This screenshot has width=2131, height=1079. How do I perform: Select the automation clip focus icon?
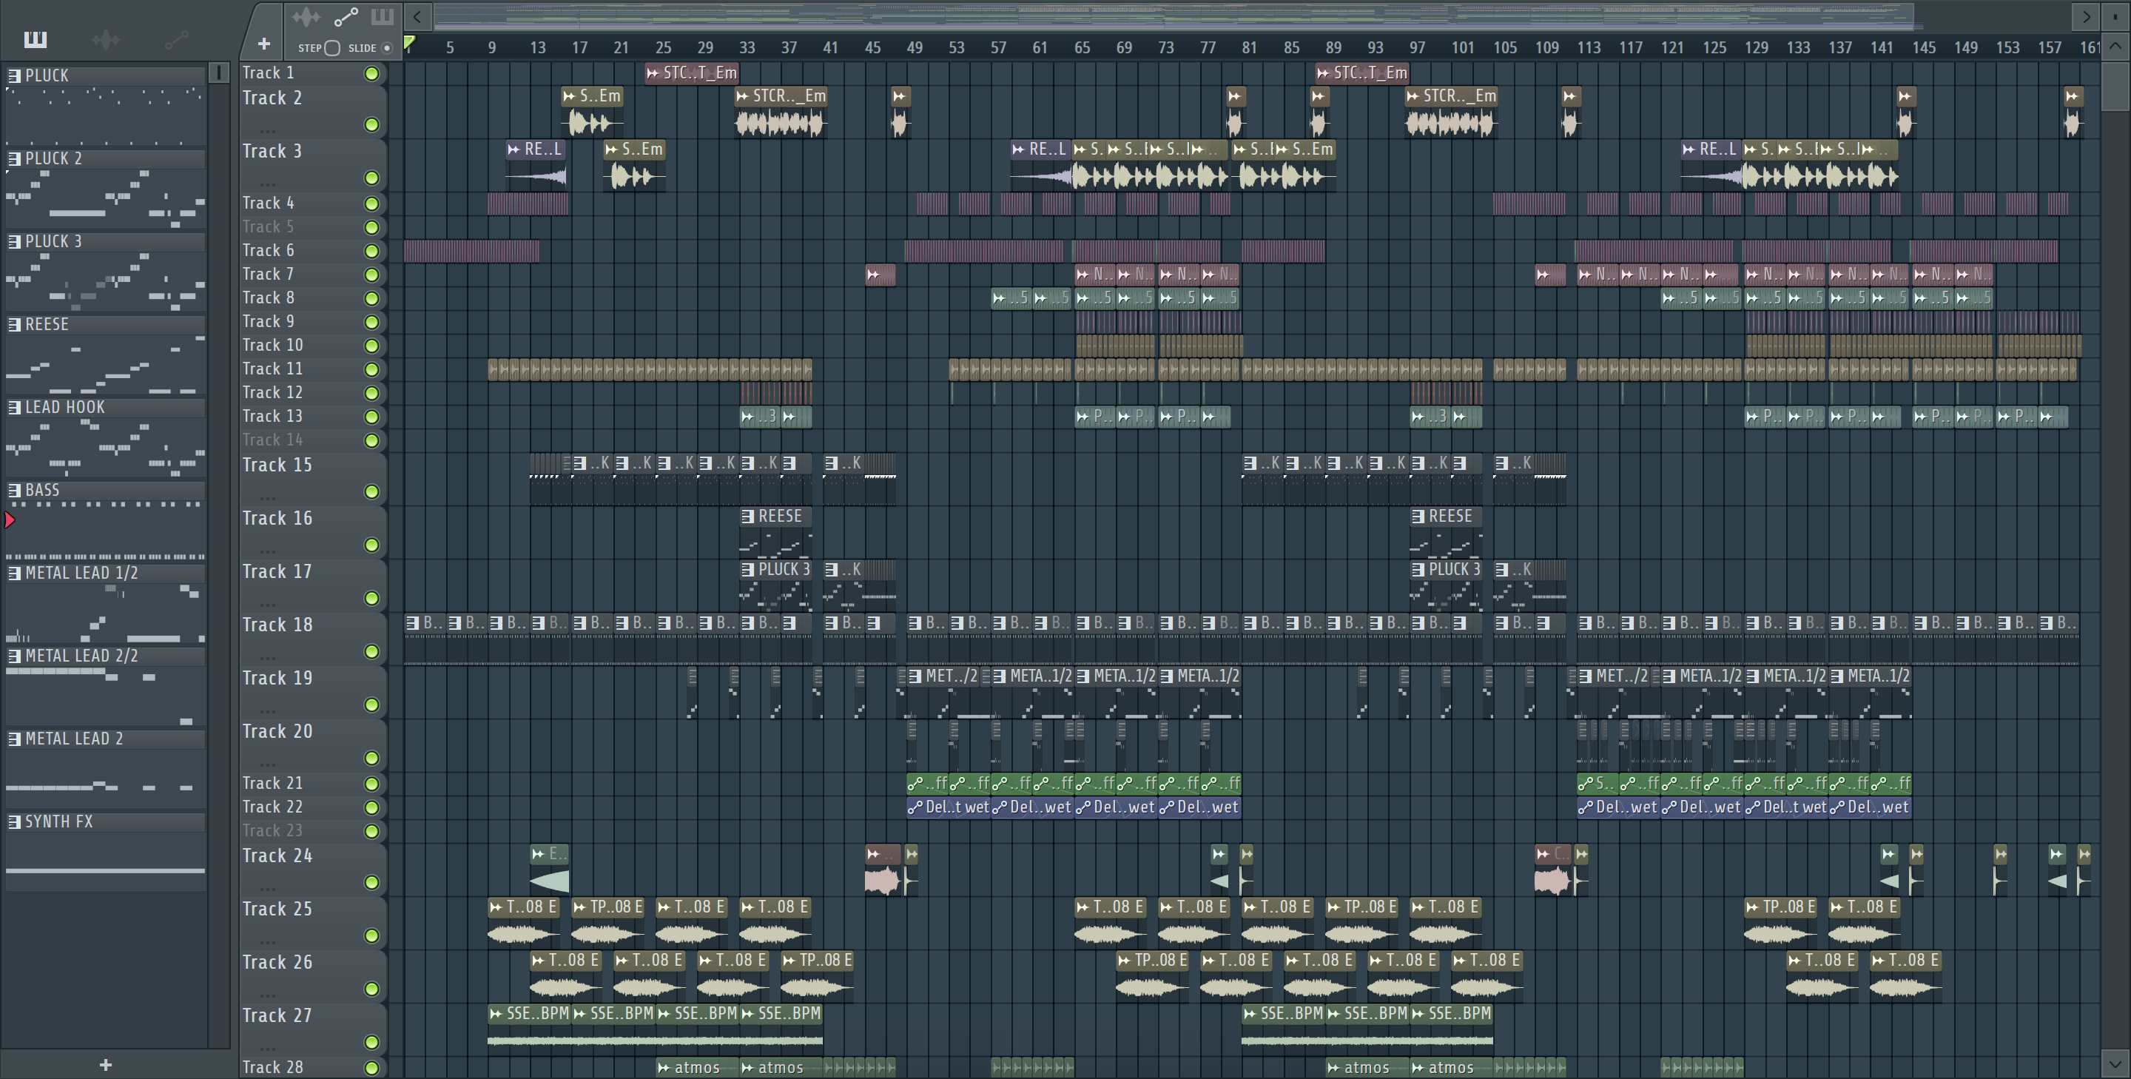346,16
